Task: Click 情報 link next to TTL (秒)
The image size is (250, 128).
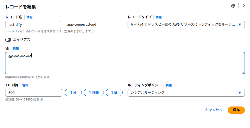Action: click(25, 85)
